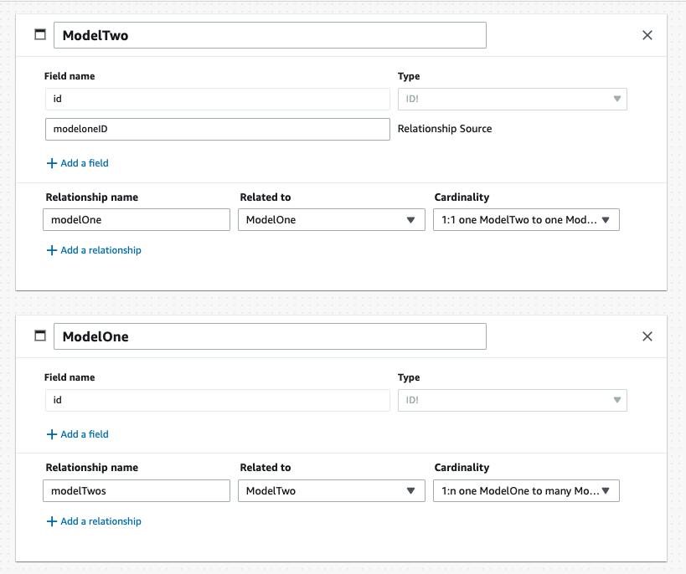Click the plus icon next to Add a field in ModelOne

[51, 434]
